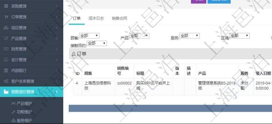Open 客户关系管理 in the sidebar

(x=32, y=81)
